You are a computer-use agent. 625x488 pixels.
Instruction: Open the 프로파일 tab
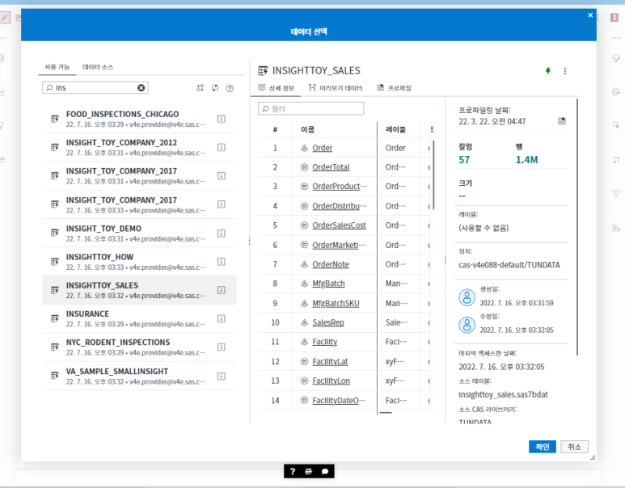395,87
